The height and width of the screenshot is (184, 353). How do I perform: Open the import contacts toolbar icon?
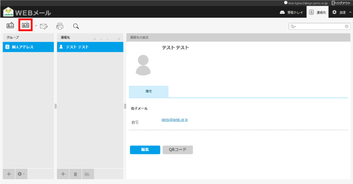[x=10, y=26]
